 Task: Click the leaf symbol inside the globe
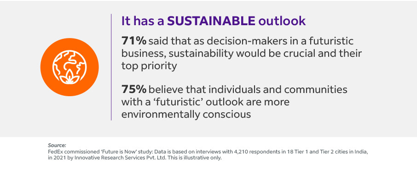point(69,77)
